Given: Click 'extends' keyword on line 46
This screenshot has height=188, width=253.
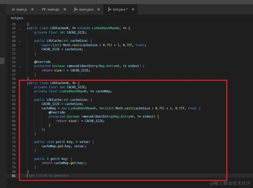Looking at the screenshot, I should pyautogui.click(x=84, y=28).
